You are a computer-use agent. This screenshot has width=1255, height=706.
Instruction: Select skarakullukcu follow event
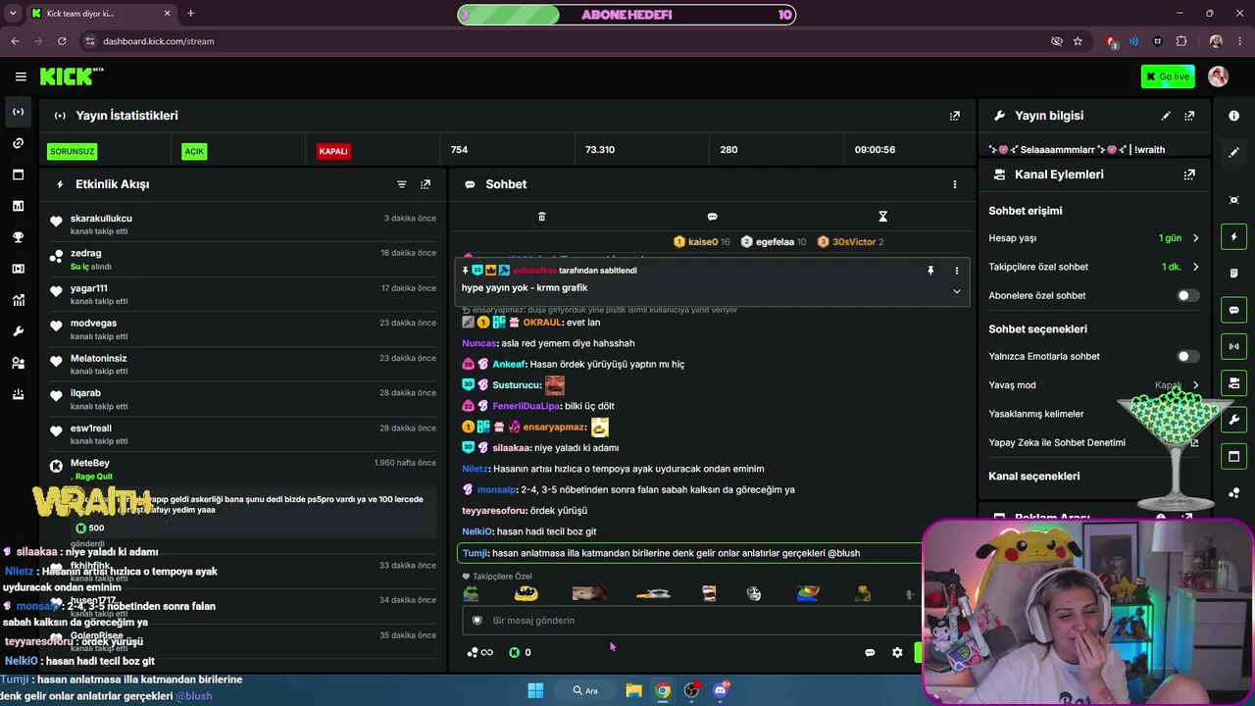243,225
